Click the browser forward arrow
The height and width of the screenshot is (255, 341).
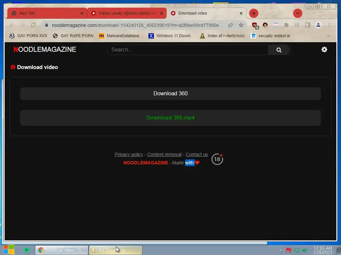[x=23, y=25]
